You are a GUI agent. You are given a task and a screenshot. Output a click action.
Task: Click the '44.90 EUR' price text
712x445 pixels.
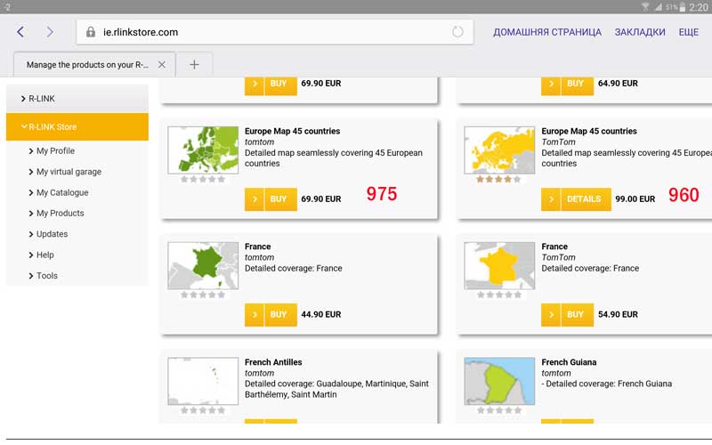pyautogui.click(x=320, y=315)
